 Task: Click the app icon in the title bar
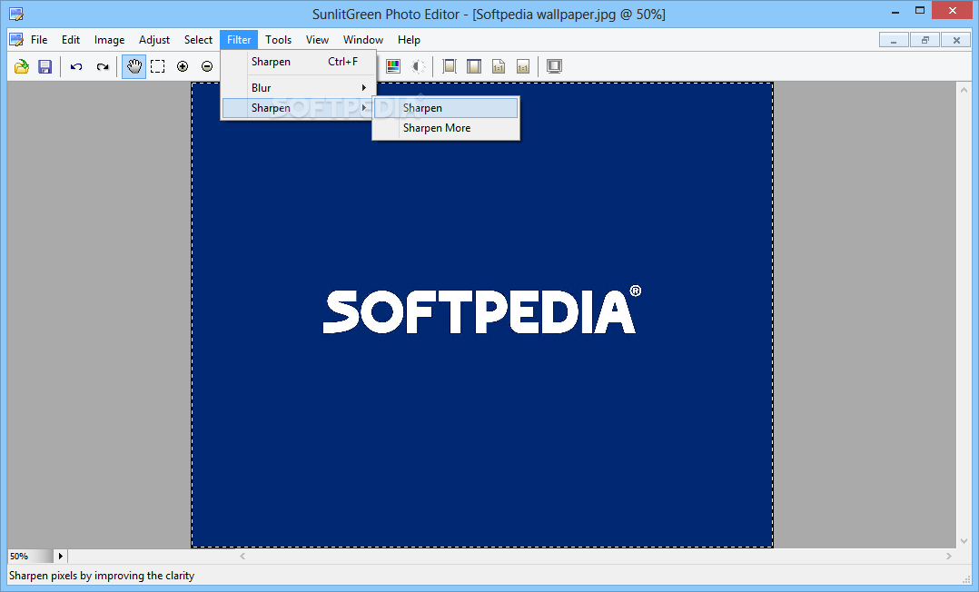[x=16, y=14]
